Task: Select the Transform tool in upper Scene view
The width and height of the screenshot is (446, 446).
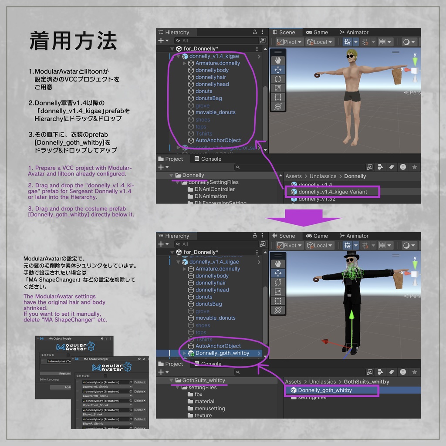Action: coord(278,107)
